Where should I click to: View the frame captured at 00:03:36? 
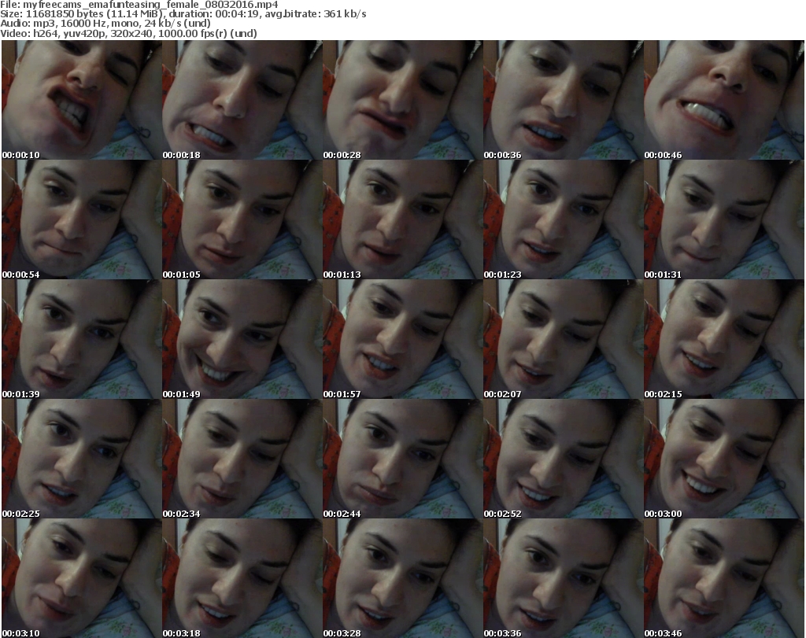coord(564,578)
